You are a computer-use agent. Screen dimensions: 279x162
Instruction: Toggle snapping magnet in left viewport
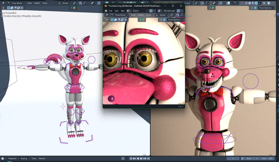pos(80,3)
